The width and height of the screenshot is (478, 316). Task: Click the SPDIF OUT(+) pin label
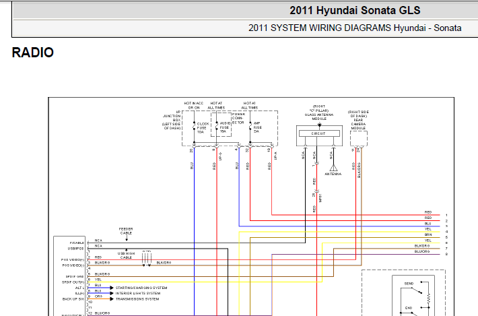coord(73,282)
